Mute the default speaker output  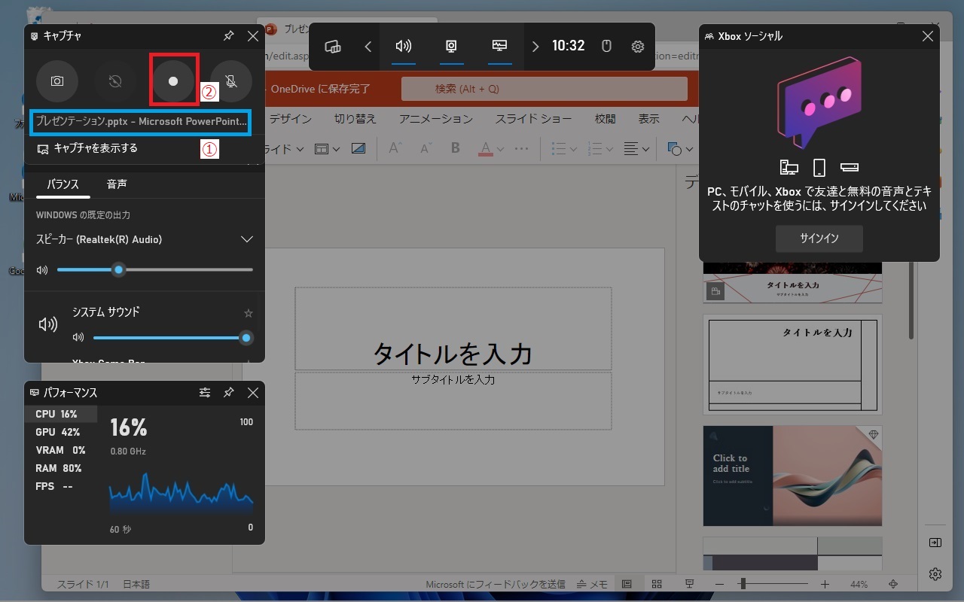coord(42,269)
